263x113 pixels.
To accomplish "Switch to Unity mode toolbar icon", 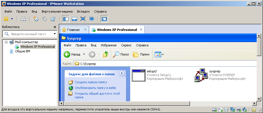I will click(92, 19).
